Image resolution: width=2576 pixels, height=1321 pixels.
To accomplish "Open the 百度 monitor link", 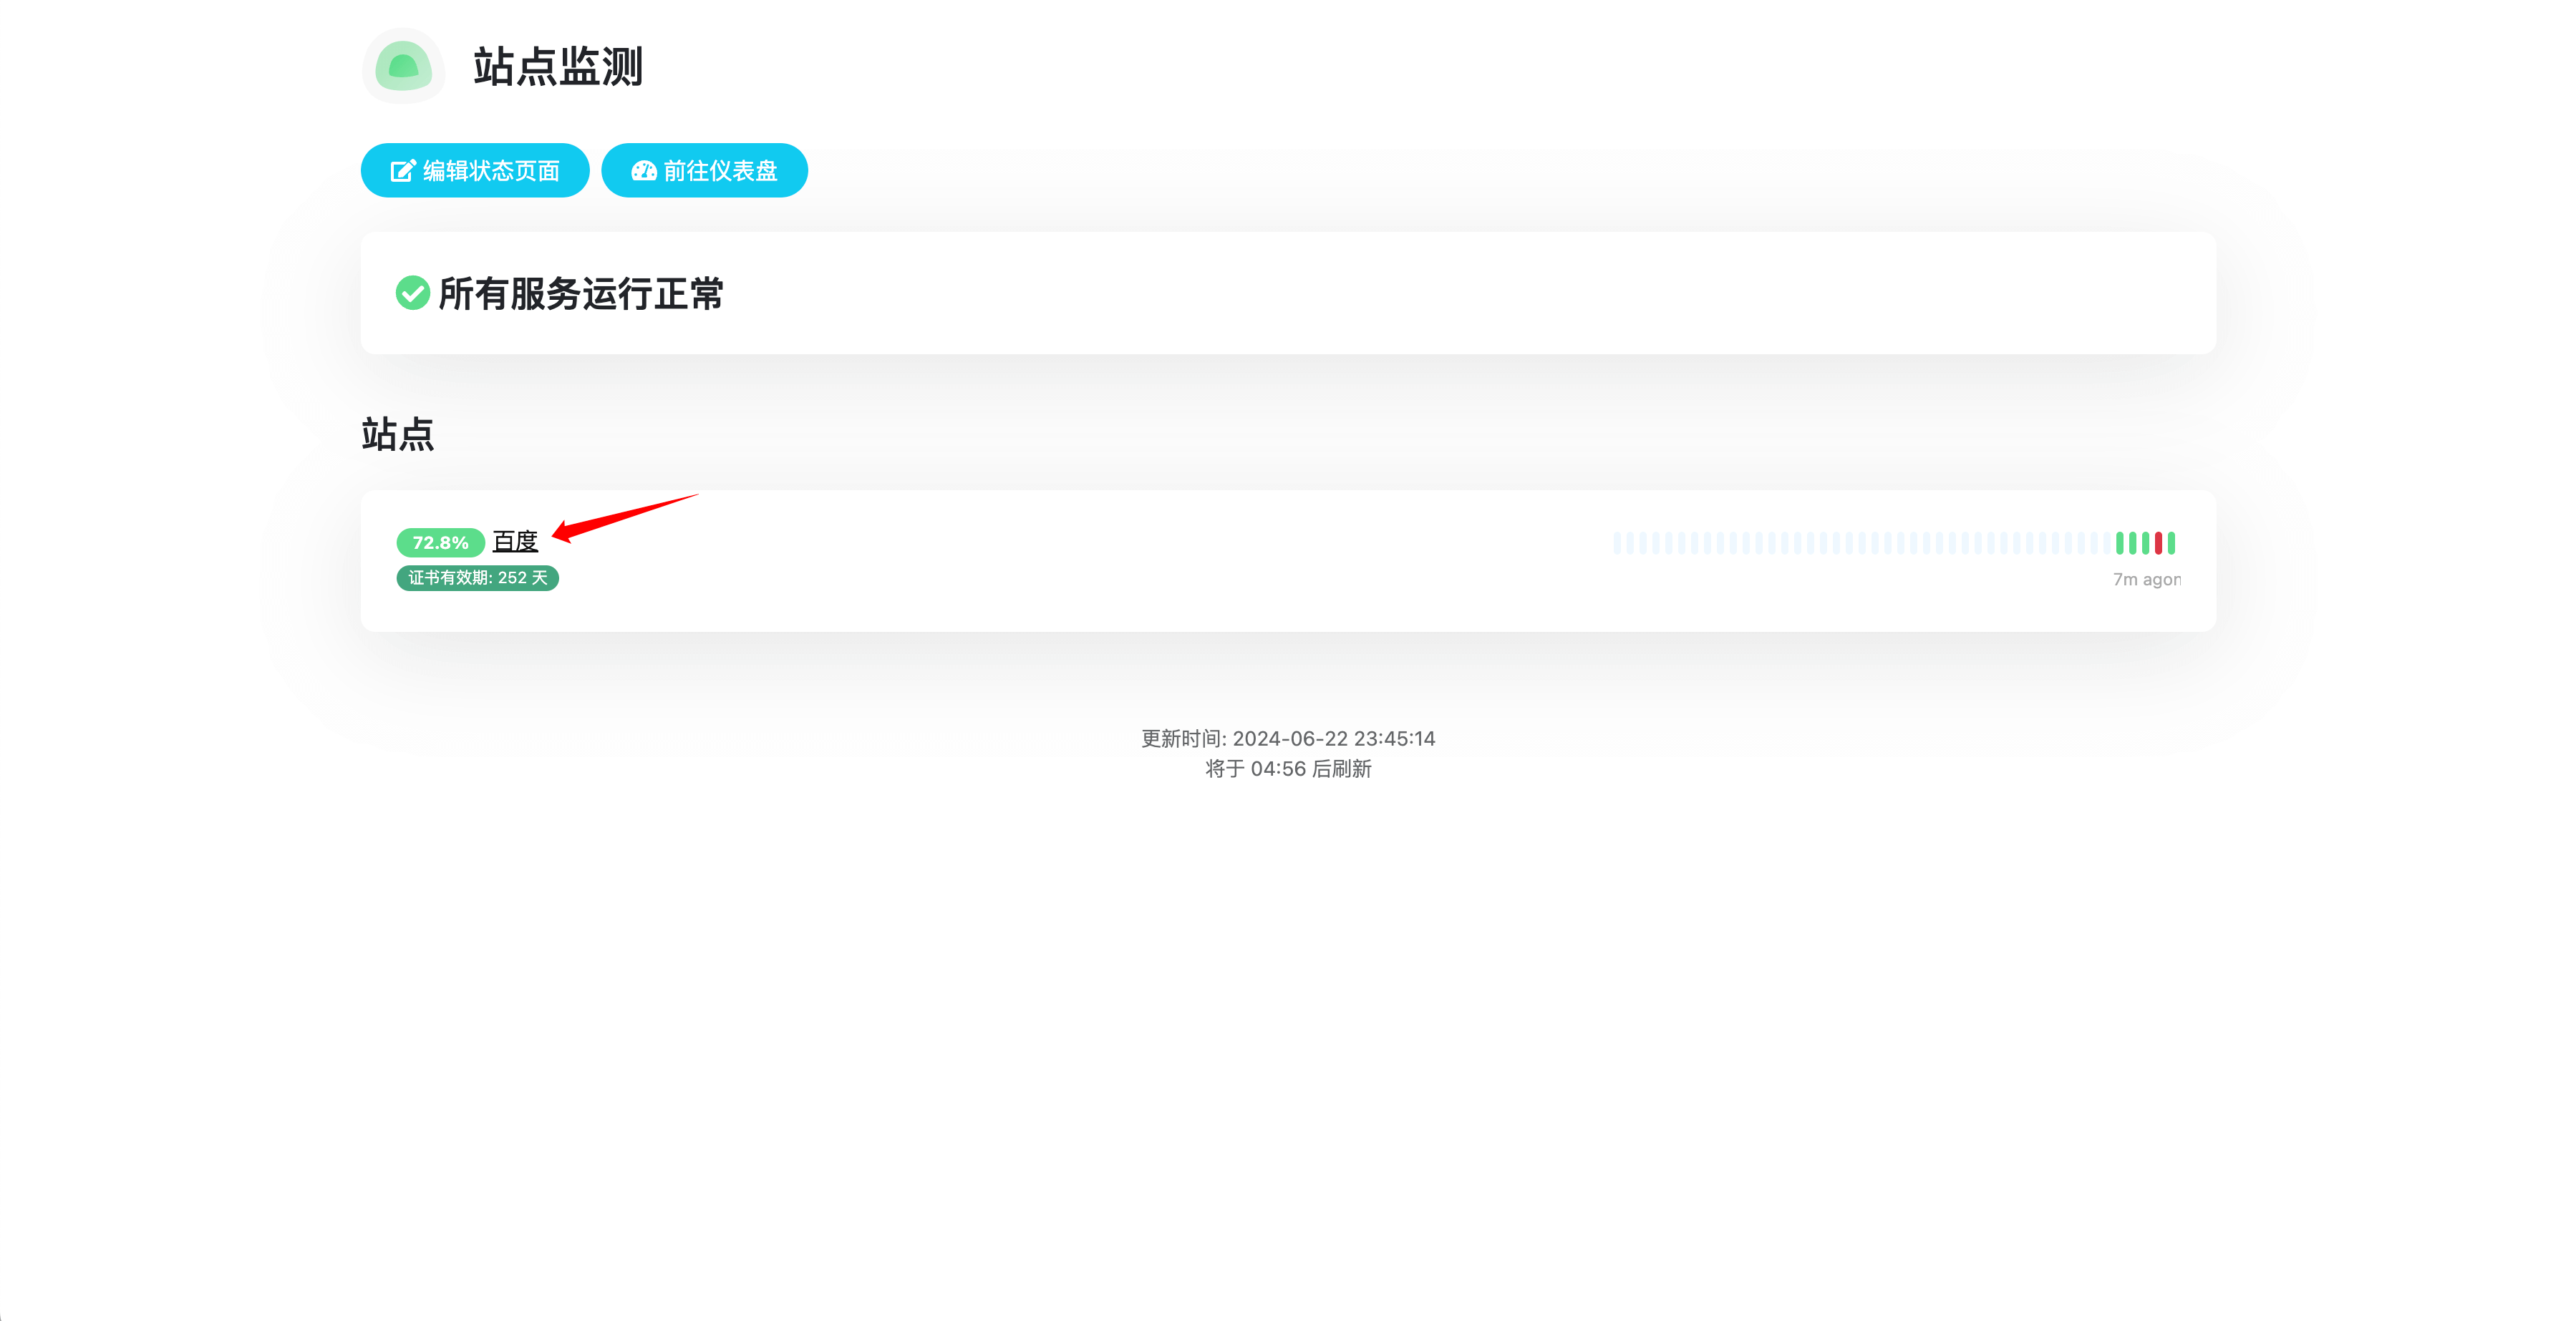I will coord(515,542).
